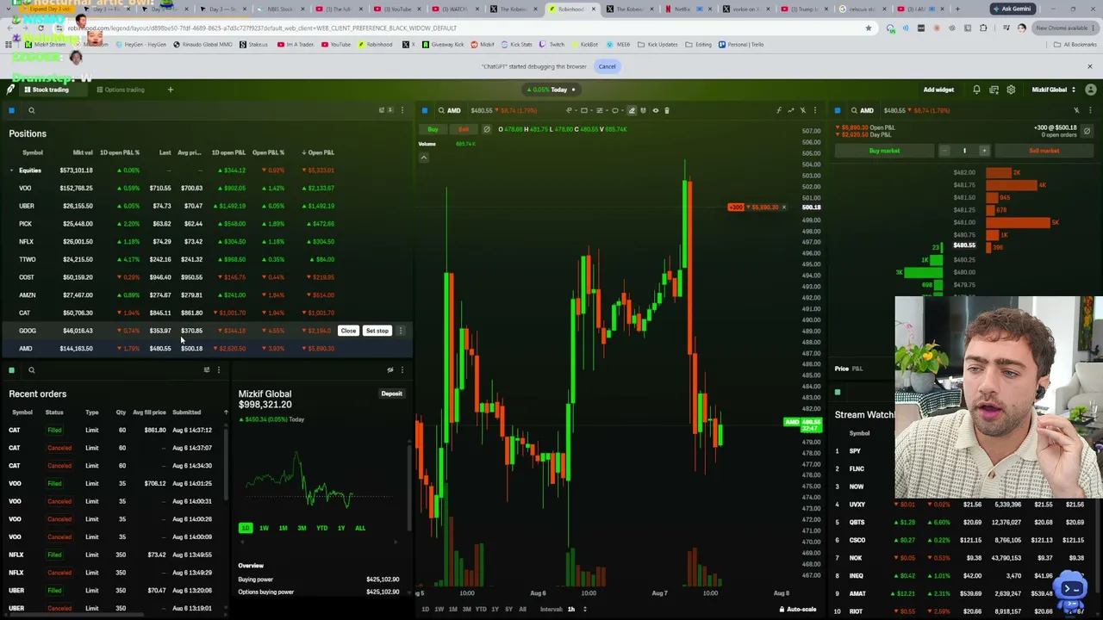Open trend line tool dropdown
The width and height of the screenshot is (1103, 620).
[x=570, y=110]
